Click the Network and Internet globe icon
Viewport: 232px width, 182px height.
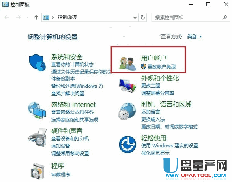(37, 111)
